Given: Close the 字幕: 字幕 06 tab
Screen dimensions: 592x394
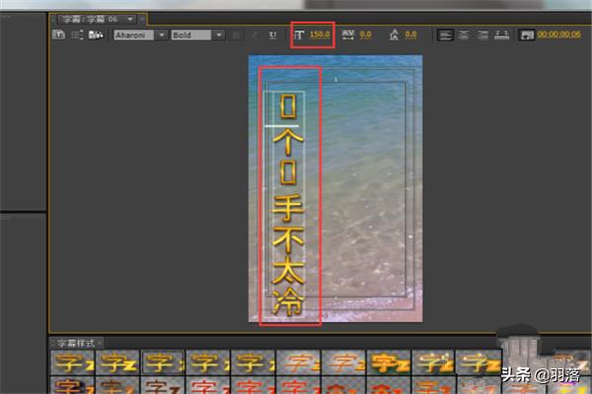Looking at the screenshot, I should [x=142, y=19].
